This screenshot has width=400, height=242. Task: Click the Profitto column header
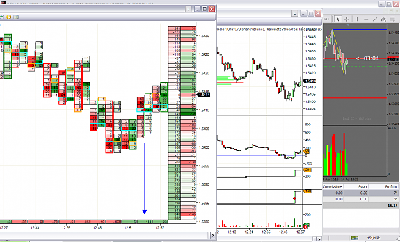[391, 186]
